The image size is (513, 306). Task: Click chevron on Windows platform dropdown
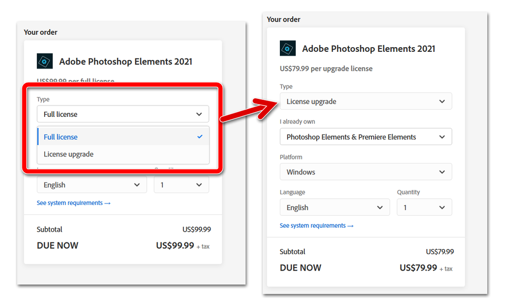tap(442, 172)
